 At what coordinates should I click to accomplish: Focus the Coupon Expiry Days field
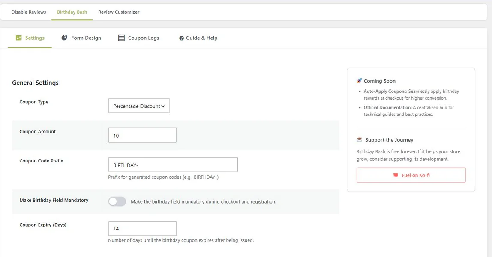pos(142,228)
